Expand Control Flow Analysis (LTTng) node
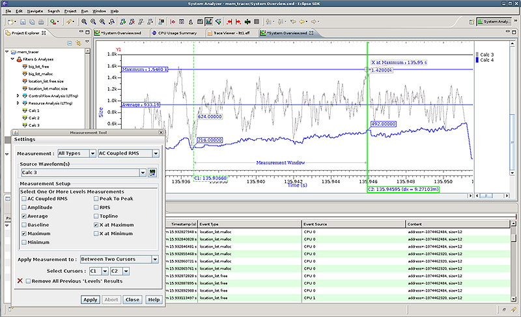 pyautogui.click(x=18, y=96)
